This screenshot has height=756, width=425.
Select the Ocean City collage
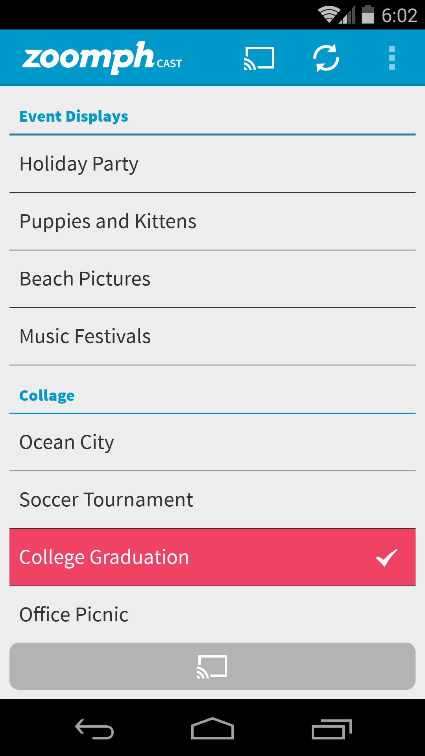point(213,442)
